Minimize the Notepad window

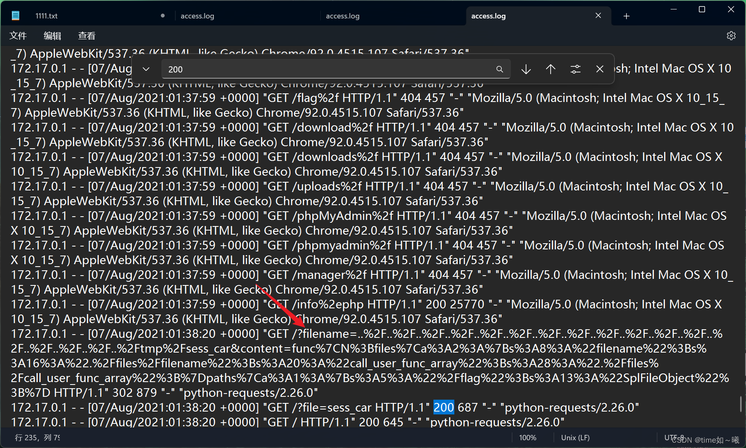(673, 9)
